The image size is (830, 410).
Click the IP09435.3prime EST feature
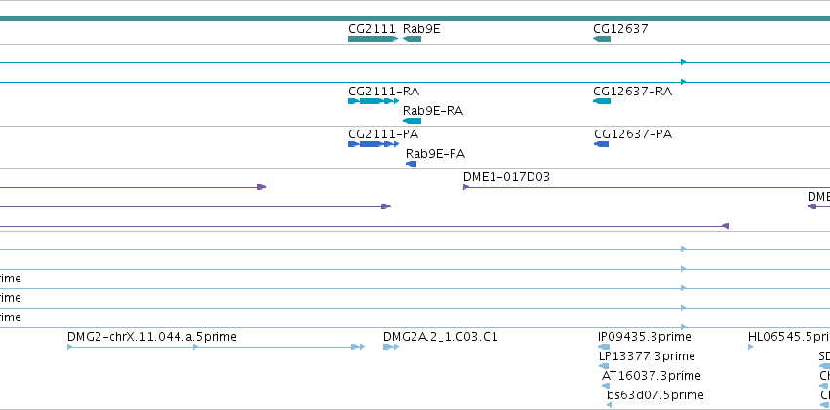pos(604,347)
